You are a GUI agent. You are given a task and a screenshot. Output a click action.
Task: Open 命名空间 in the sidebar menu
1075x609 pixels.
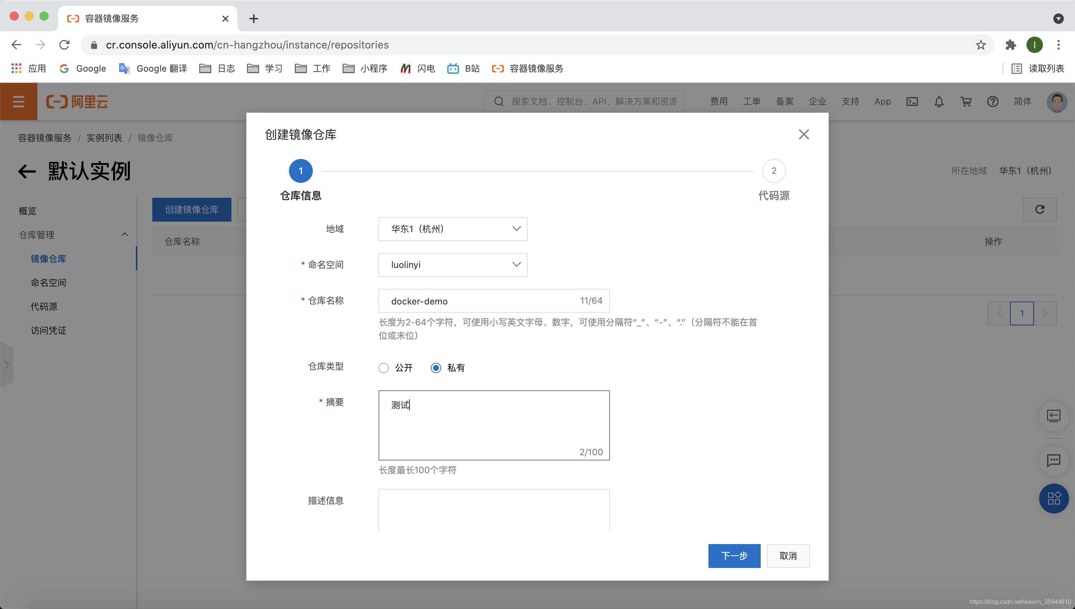[49, 283]
